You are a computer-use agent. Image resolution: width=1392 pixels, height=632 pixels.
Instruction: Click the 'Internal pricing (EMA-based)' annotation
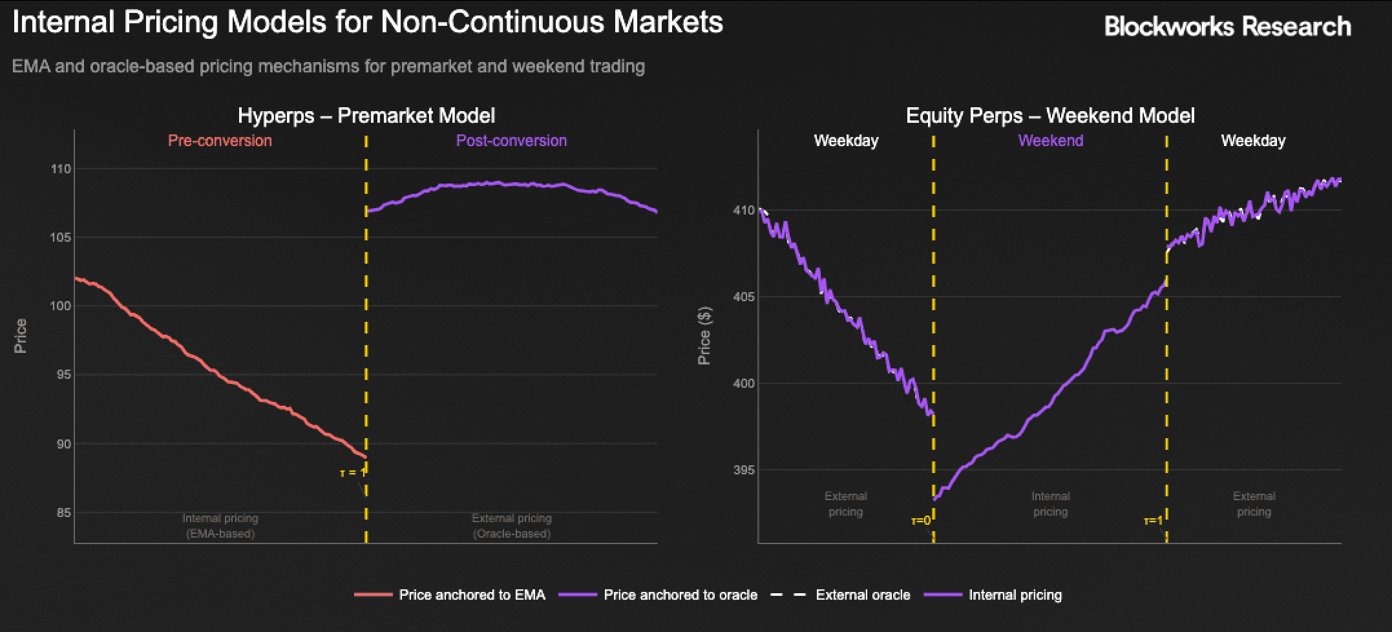(x=220, y=526)
